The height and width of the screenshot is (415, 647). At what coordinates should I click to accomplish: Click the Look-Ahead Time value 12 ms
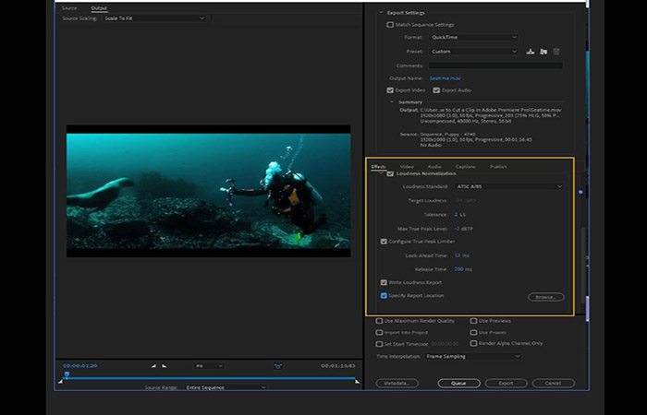click(461, 255)
